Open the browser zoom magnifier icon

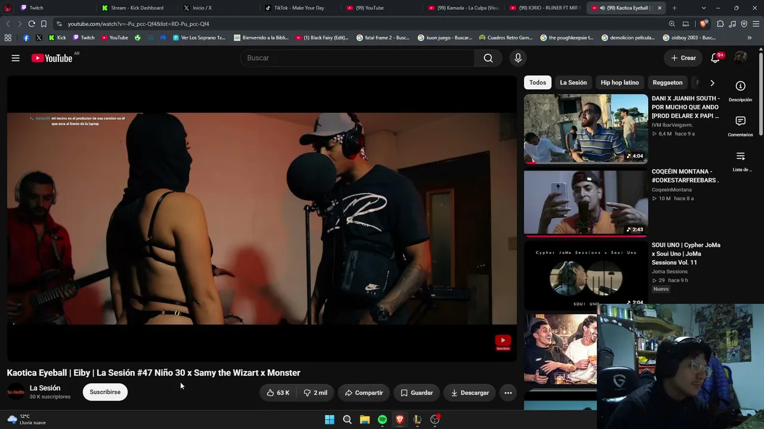(x=672, y=24)
